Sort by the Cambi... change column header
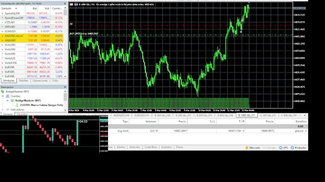325x182 pixels. (57, 9)
